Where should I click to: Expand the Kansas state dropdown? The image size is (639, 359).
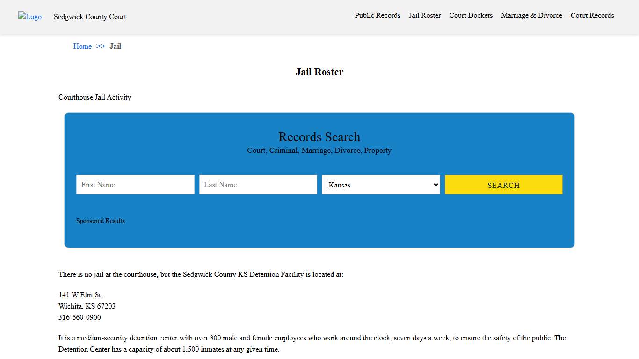381,185
